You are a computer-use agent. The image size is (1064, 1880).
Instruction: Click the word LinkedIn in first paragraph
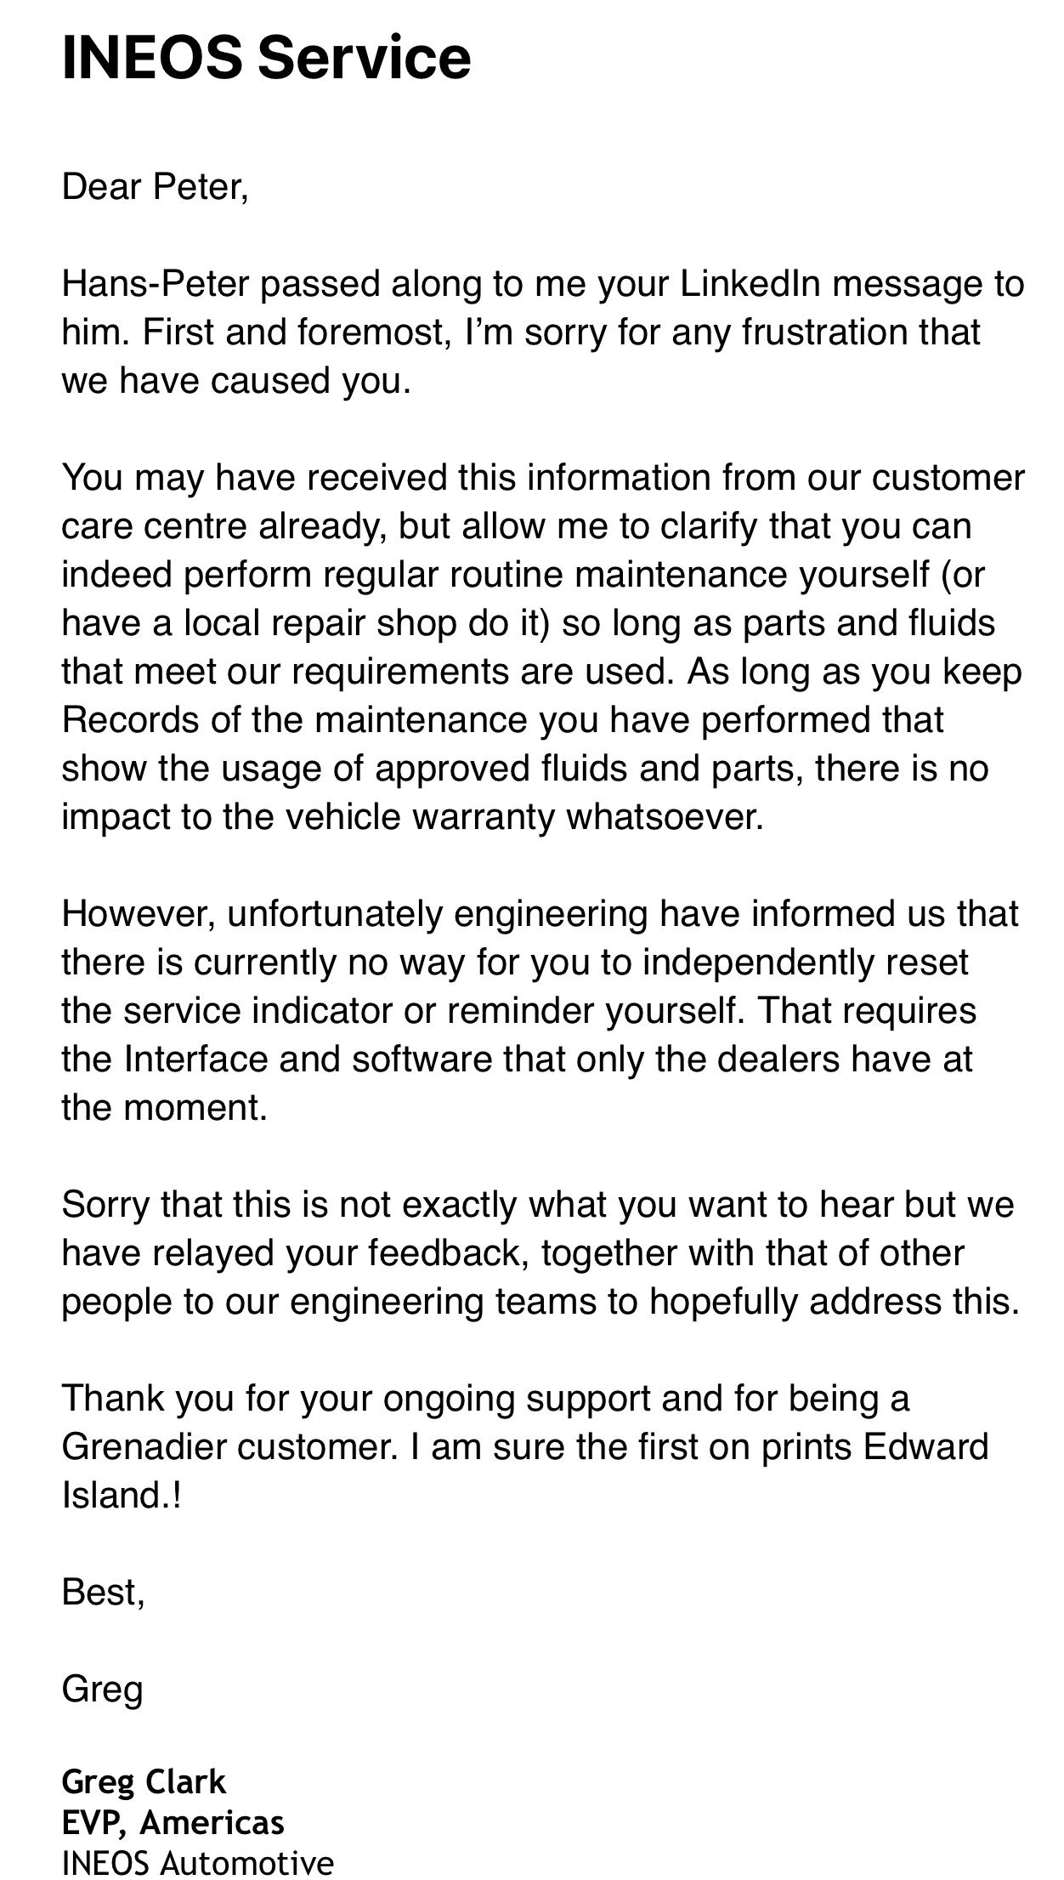click(x=750, y=285)
